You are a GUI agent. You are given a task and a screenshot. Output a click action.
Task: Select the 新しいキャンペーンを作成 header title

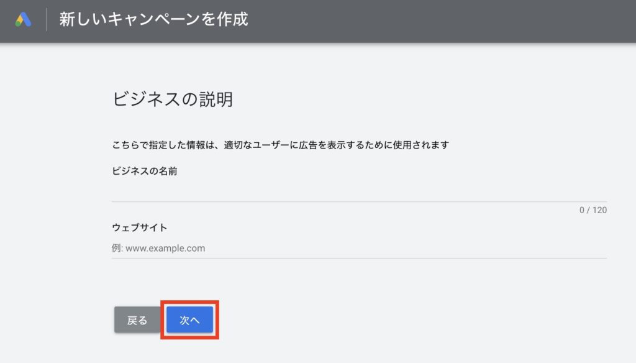point(154,19)
